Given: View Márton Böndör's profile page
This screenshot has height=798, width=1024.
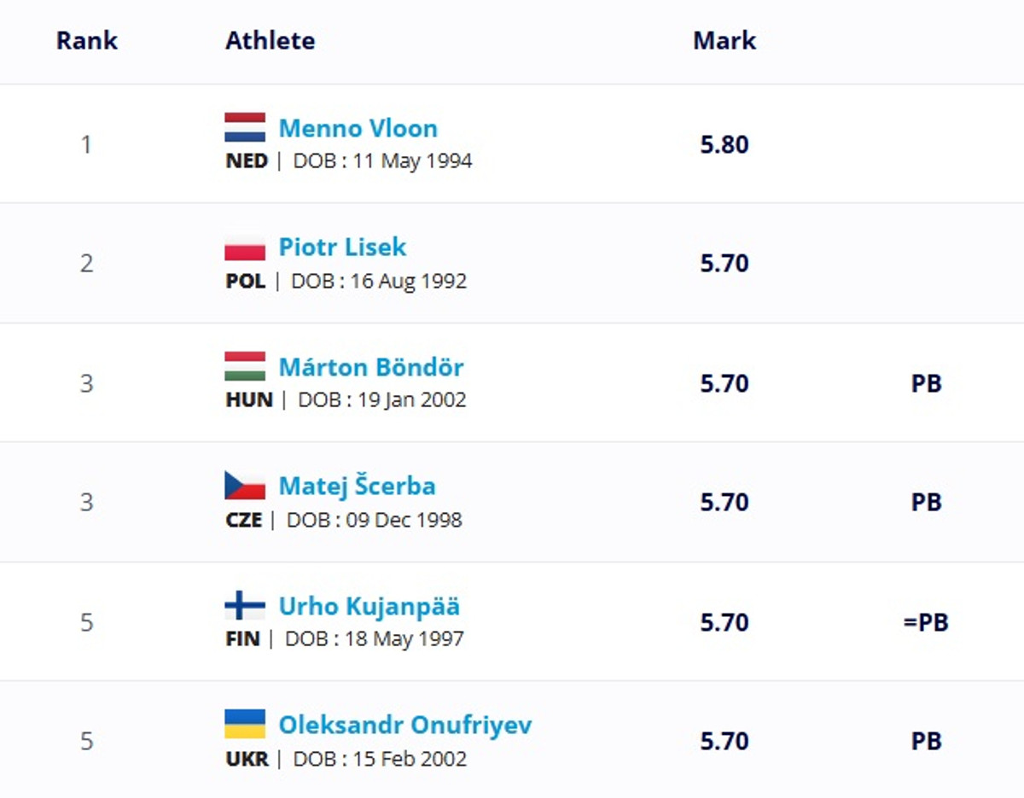Looking at the screenshot, I should coord(370,367).
